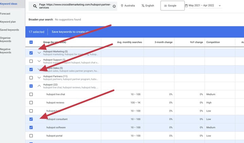Screen dimensions: 244x143
Task: Open the Forecast menu item
Action: click(5, 13)
